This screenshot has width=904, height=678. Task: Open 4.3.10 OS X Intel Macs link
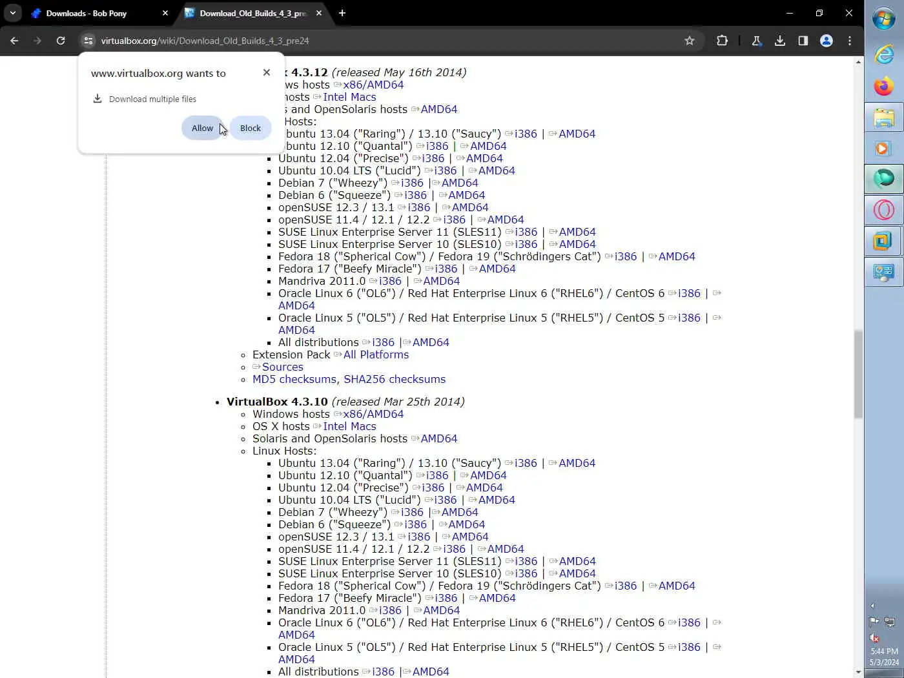click(x=349, y=426)
